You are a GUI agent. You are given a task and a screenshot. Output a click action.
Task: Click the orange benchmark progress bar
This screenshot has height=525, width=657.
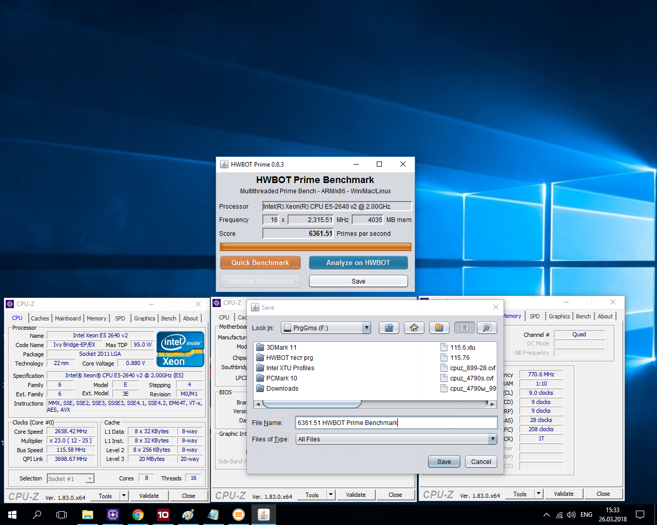click(316, 247)
